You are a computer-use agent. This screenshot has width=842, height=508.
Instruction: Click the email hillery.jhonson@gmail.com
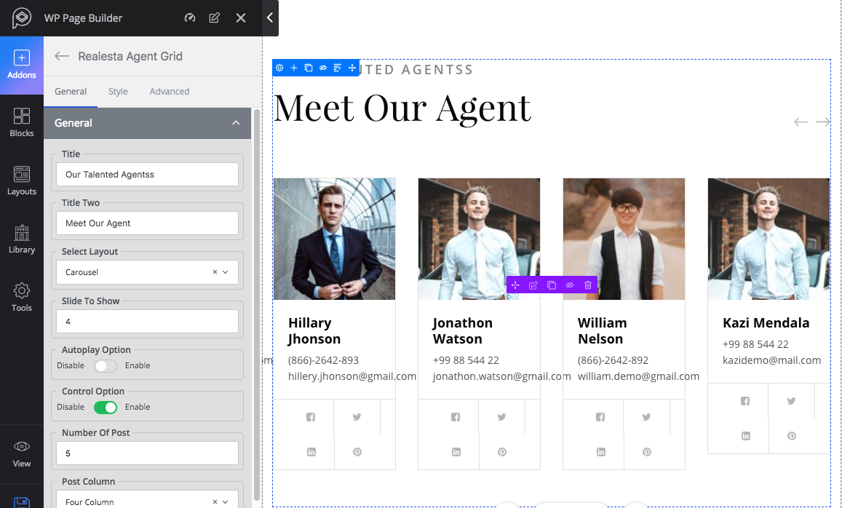(x=352, y=376)
